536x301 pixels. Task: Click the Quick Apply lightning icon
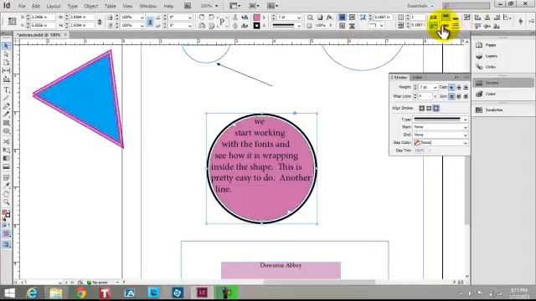(x=520, y=21)
